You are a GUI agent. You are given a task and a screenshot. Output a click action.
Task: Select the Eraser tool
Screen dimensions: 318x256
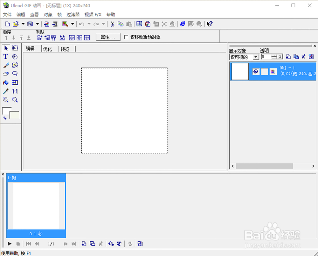[6, 74]
